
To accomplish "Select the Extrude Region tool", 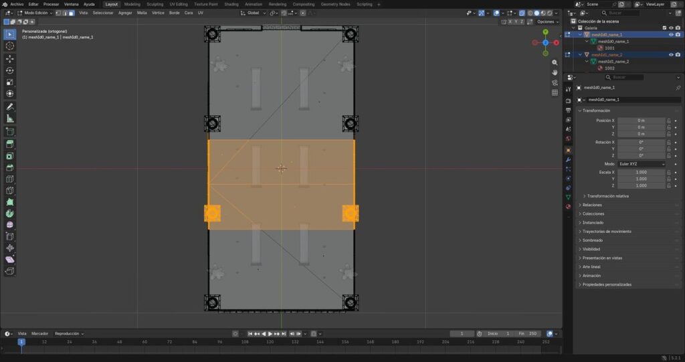I will click(10, 145).
